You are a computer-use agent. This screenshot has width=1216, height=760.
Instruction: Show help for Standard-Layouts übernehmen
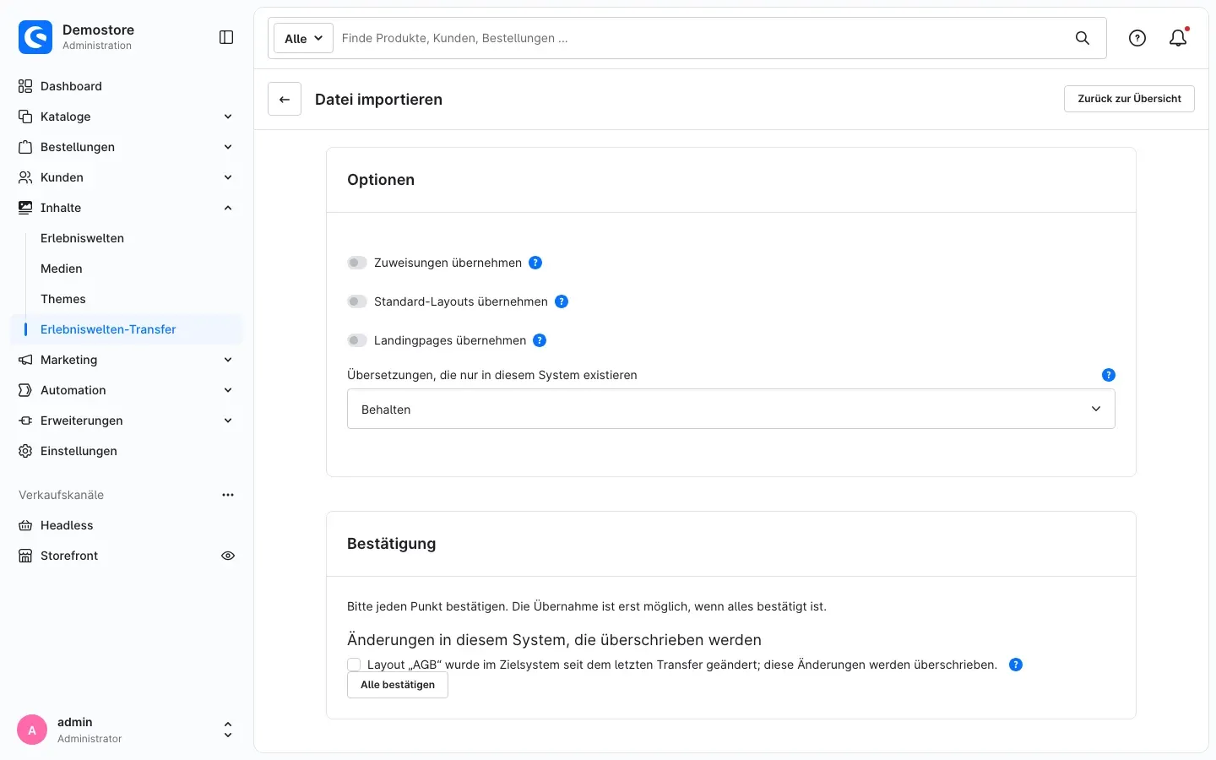point(562,301)
